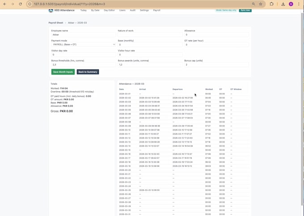Open the Today nav item
Screen dimensions: 304x216
click(x=83, y=10)
